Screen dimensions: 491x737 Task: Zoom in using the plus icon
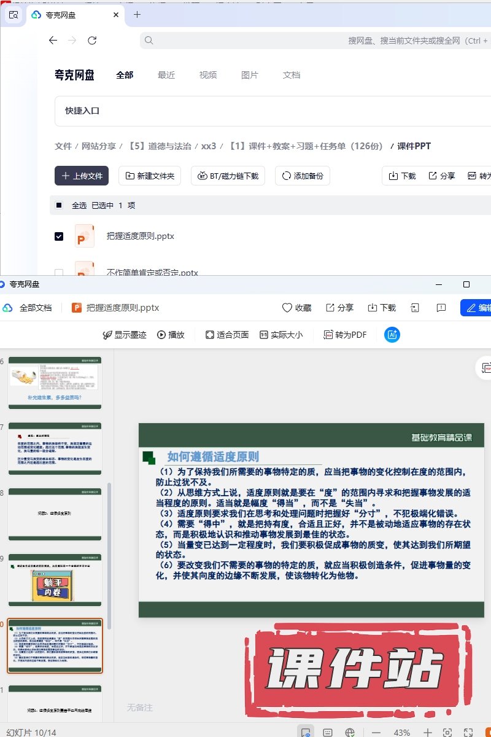pyautogui.click(x=428, y=733)
